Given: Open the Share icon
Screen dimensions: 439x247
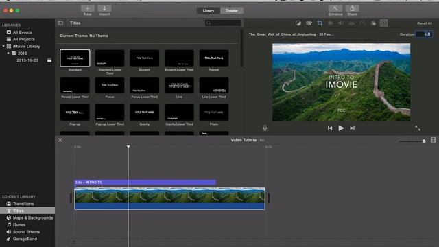Looking at the screenshot, I should tap(352, 8).
